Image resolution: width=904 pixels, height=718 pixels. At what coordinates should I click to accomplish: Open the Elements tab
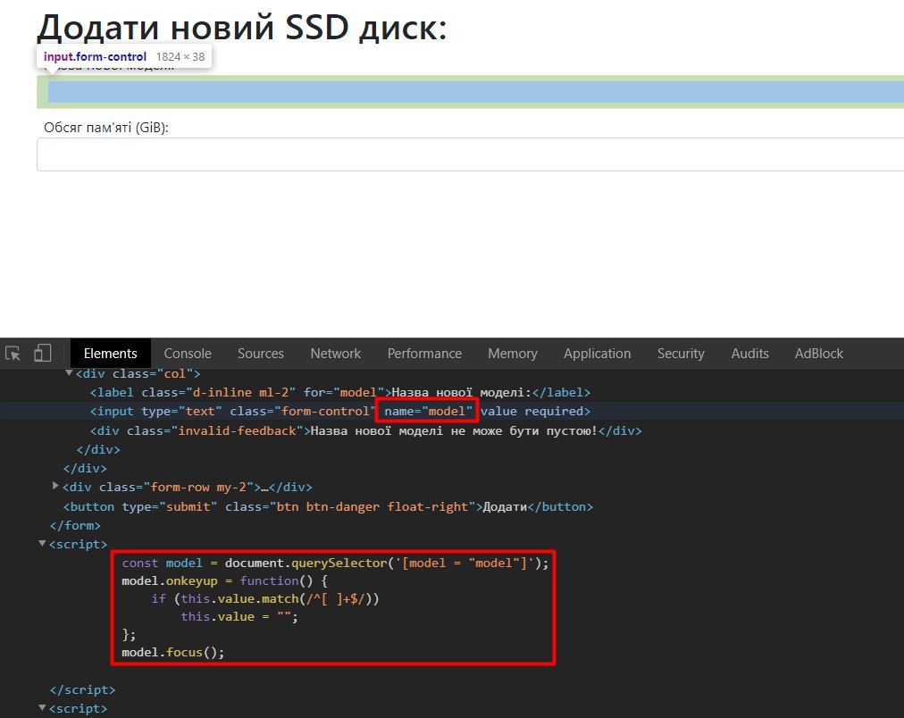coord(110,354)
